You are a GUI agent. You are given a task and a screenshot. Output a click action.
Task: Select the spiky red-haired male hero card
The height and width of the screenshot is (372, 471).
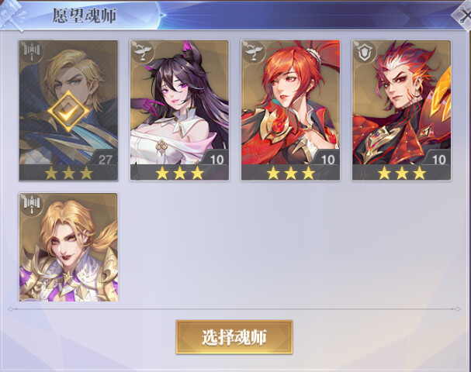[402, 110]
